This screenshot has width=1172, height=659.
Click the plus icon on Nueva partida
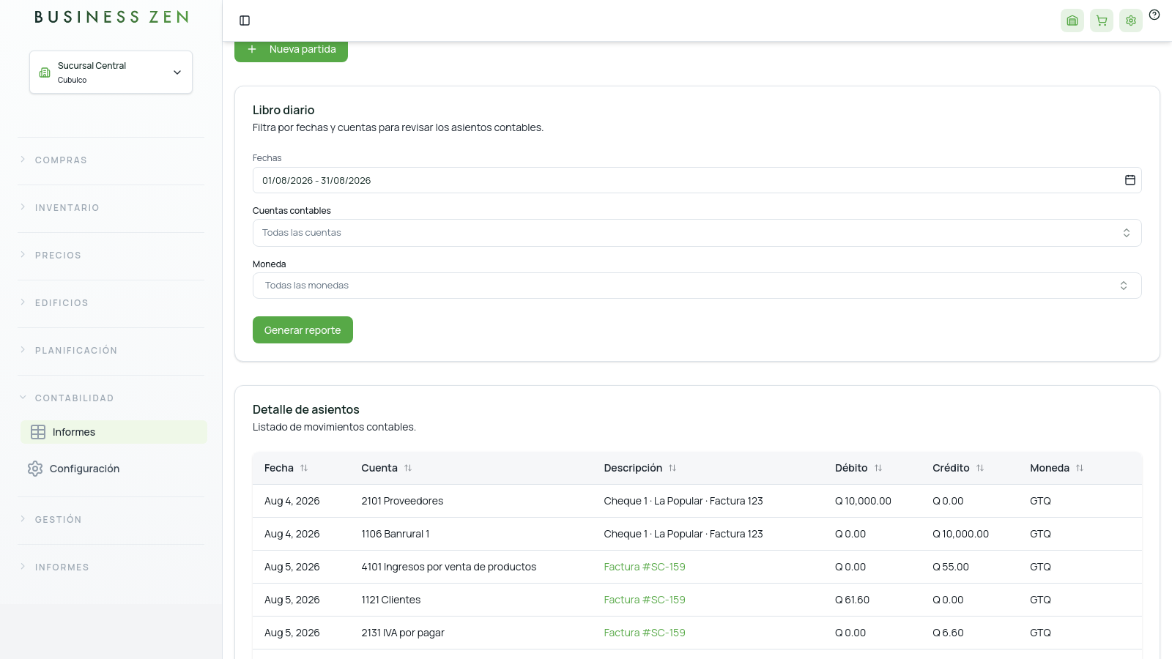tap(252, 49)
